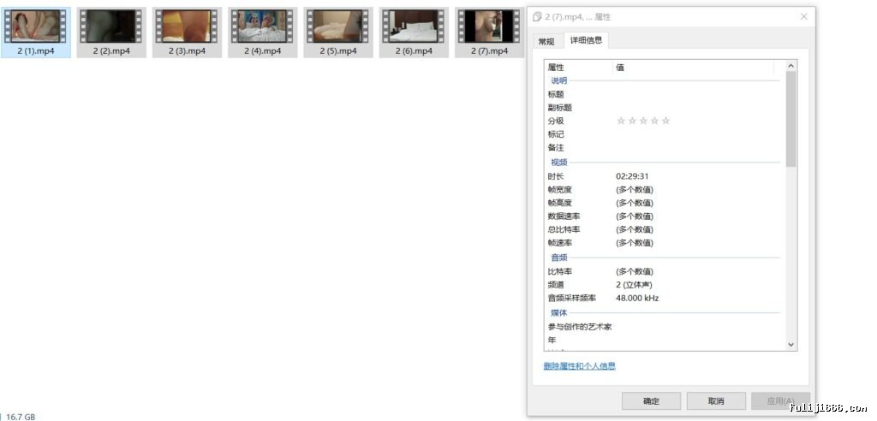This screenshot has height=421, width=877.
Task: Click the 帧速率 property row
Action: click(x=664, y=243)
